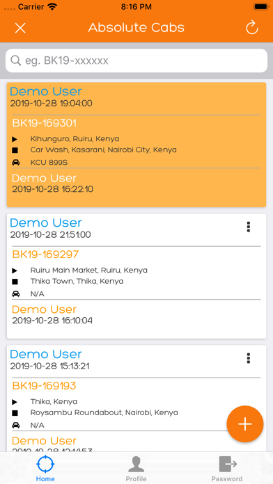Select booking number BK19-169193

(x=44, y=386)
